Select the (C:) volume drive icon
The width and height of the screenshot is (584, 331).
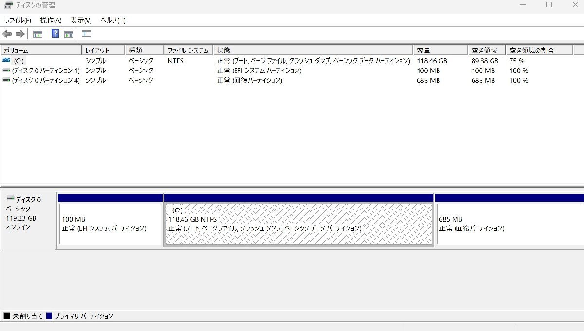5,61
